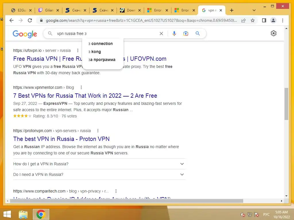
Task: Open Google quick settings gear
Action: tap(274, 33)
